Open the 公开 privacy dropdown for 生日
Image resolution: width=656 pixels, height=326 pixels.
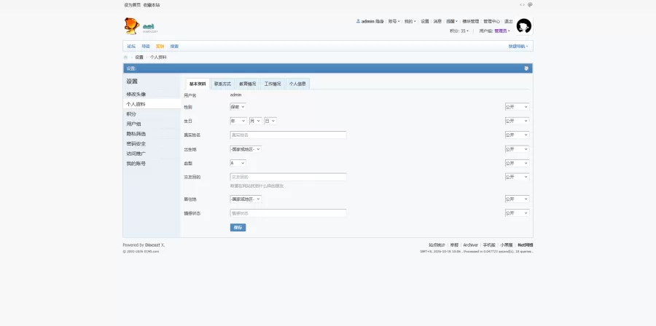pos(517,121)
